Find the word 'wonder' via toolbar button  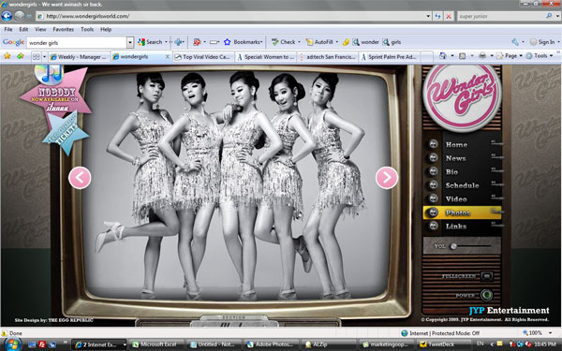point(365,42)
